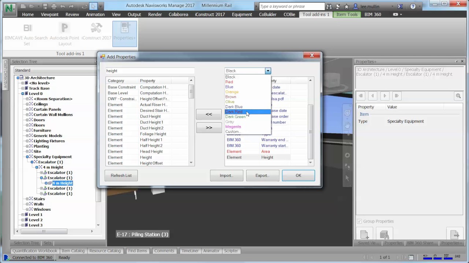Toggle the Group Properties checkbox
Screen dimensions: 469x263
[359, 221]
